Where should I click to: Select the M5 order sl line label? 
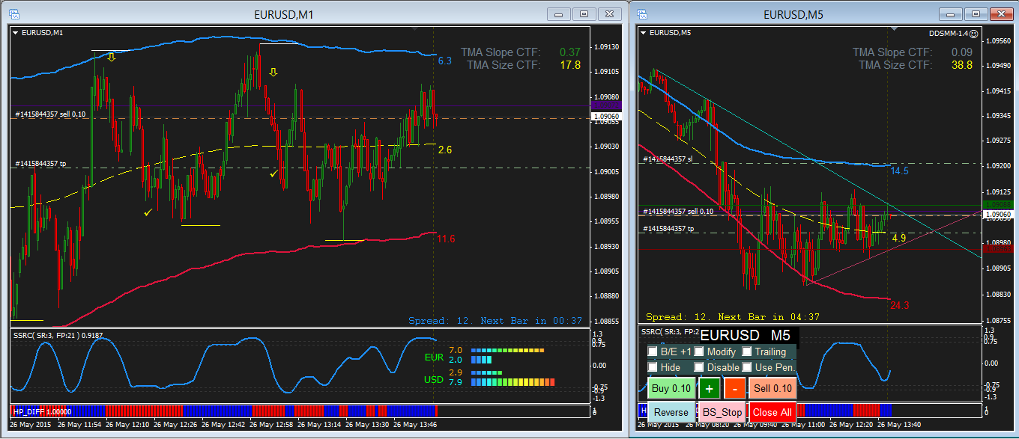pos(668,159)
